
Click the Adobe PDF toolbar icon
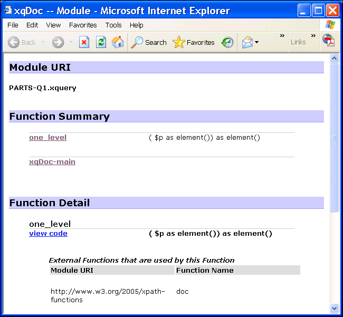coord(329,41)
